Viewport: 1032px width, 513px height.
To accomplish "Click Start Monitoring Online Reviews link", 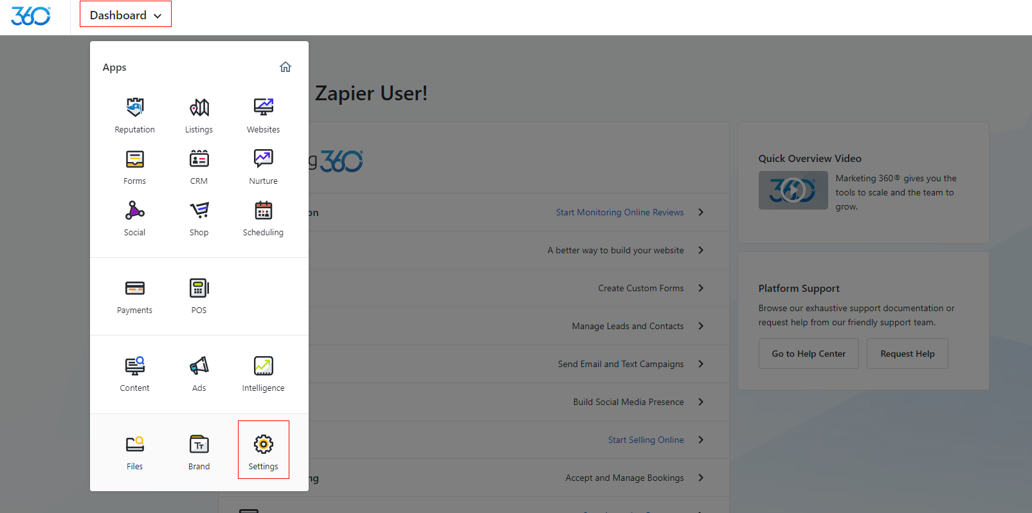I will (x=620, y=212).
